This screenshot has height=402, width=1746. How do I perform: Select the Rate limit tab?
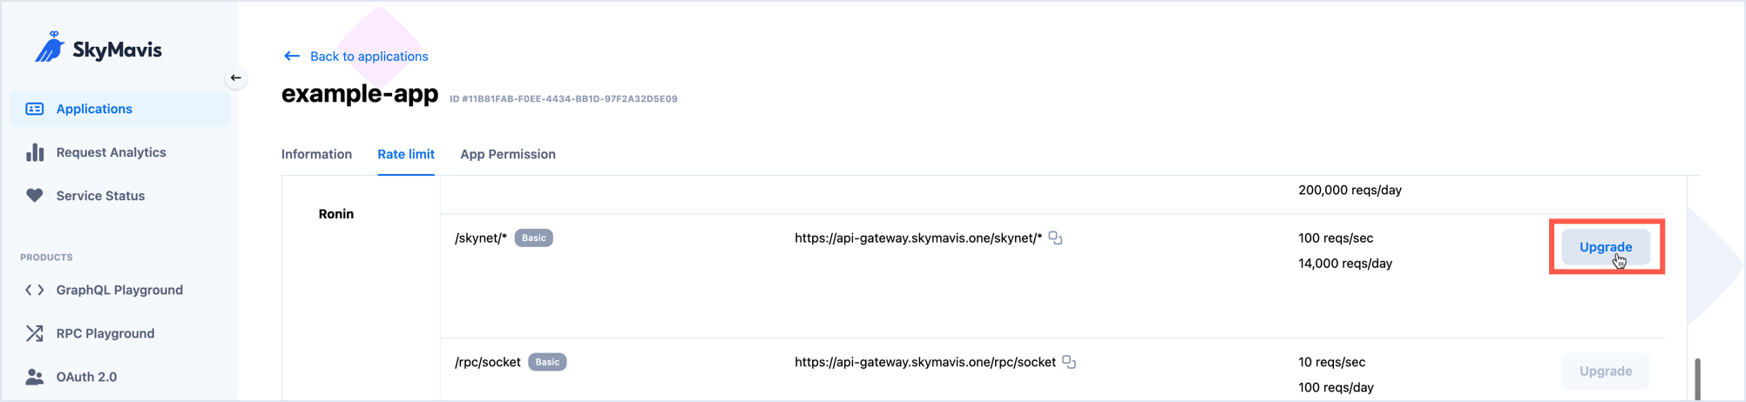(x=406, y=154)
